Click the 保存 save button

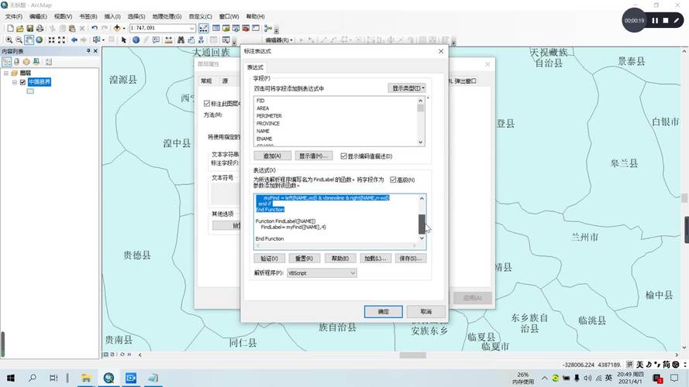tap(411, 259)
